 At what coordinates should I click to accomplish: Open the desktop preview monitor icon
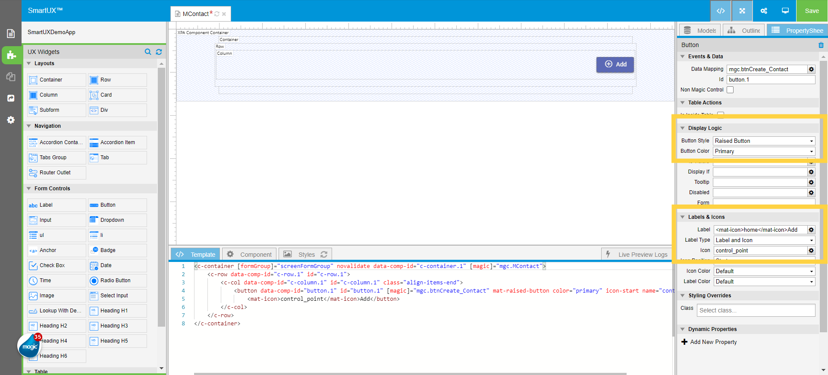[x=785, y=11]
